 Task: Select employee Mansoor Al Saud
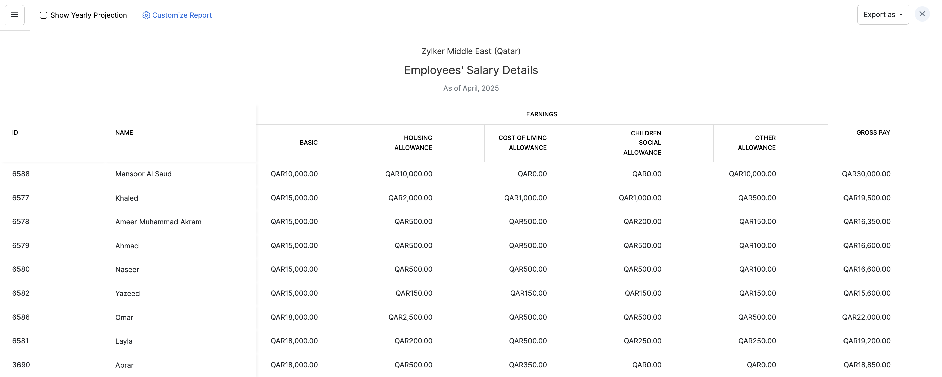click(143, 174)
